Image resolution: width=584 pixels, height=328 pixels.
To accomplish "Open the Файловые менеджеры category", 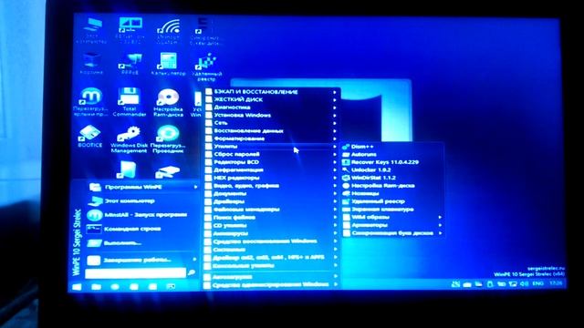I will 272,210.
